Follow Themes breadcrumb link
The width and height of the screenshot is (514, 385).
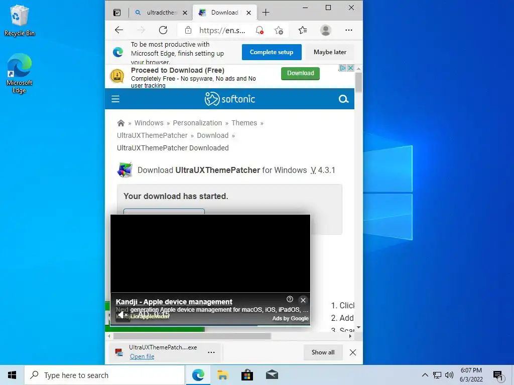tap(244, 123)
